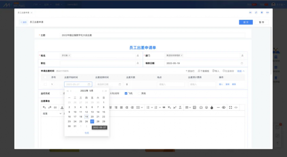Click the 提交 submit button

click(246, 22)
